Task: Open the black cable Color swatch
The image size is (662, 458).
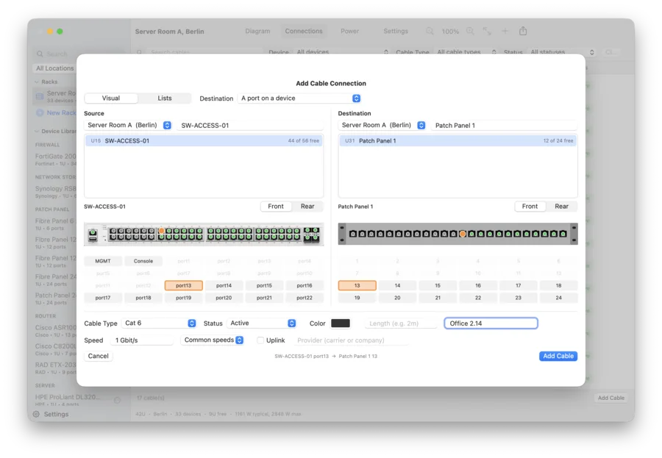Action: pos(341,323)
